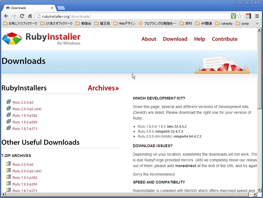263x198 pixels.
Task: Click 7-zip icon beside Ruby 1.9.2-p290 archive
Action: tap(8, 183)
